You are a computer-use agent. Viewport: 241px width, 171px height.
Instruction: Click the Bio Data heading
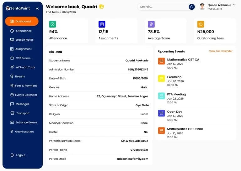pyautogui.click(x=56, y=52)
